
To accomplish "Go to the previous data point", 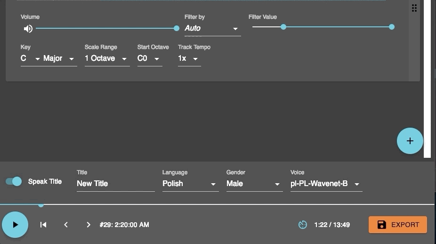I will click(x=66, y=225).
